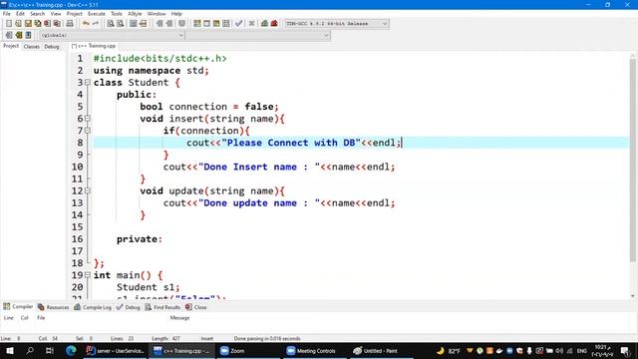The width and height of the screenshot is (638, 359).
Task: Open the Tools menu
Action: click(117, 13)
